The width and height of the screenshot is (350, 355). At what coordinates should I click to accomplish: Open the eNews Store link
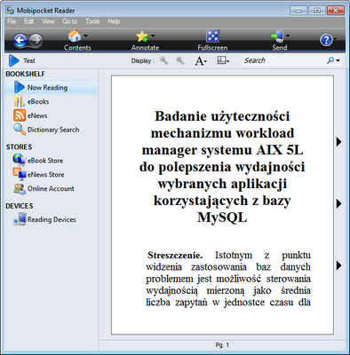point(46,175)
